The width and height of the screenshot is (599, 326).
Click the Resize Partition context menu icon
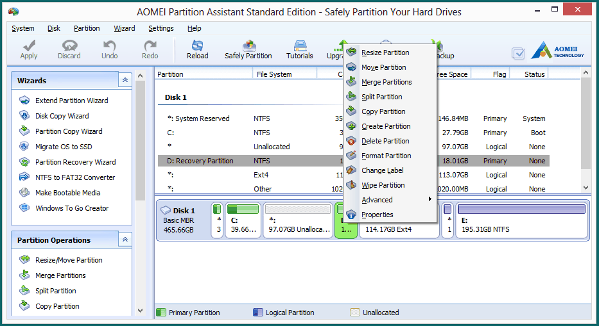point(351,53)
